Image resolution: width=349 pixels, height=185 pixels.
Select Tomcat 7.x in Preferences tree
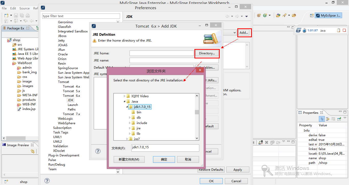(71, 114)
